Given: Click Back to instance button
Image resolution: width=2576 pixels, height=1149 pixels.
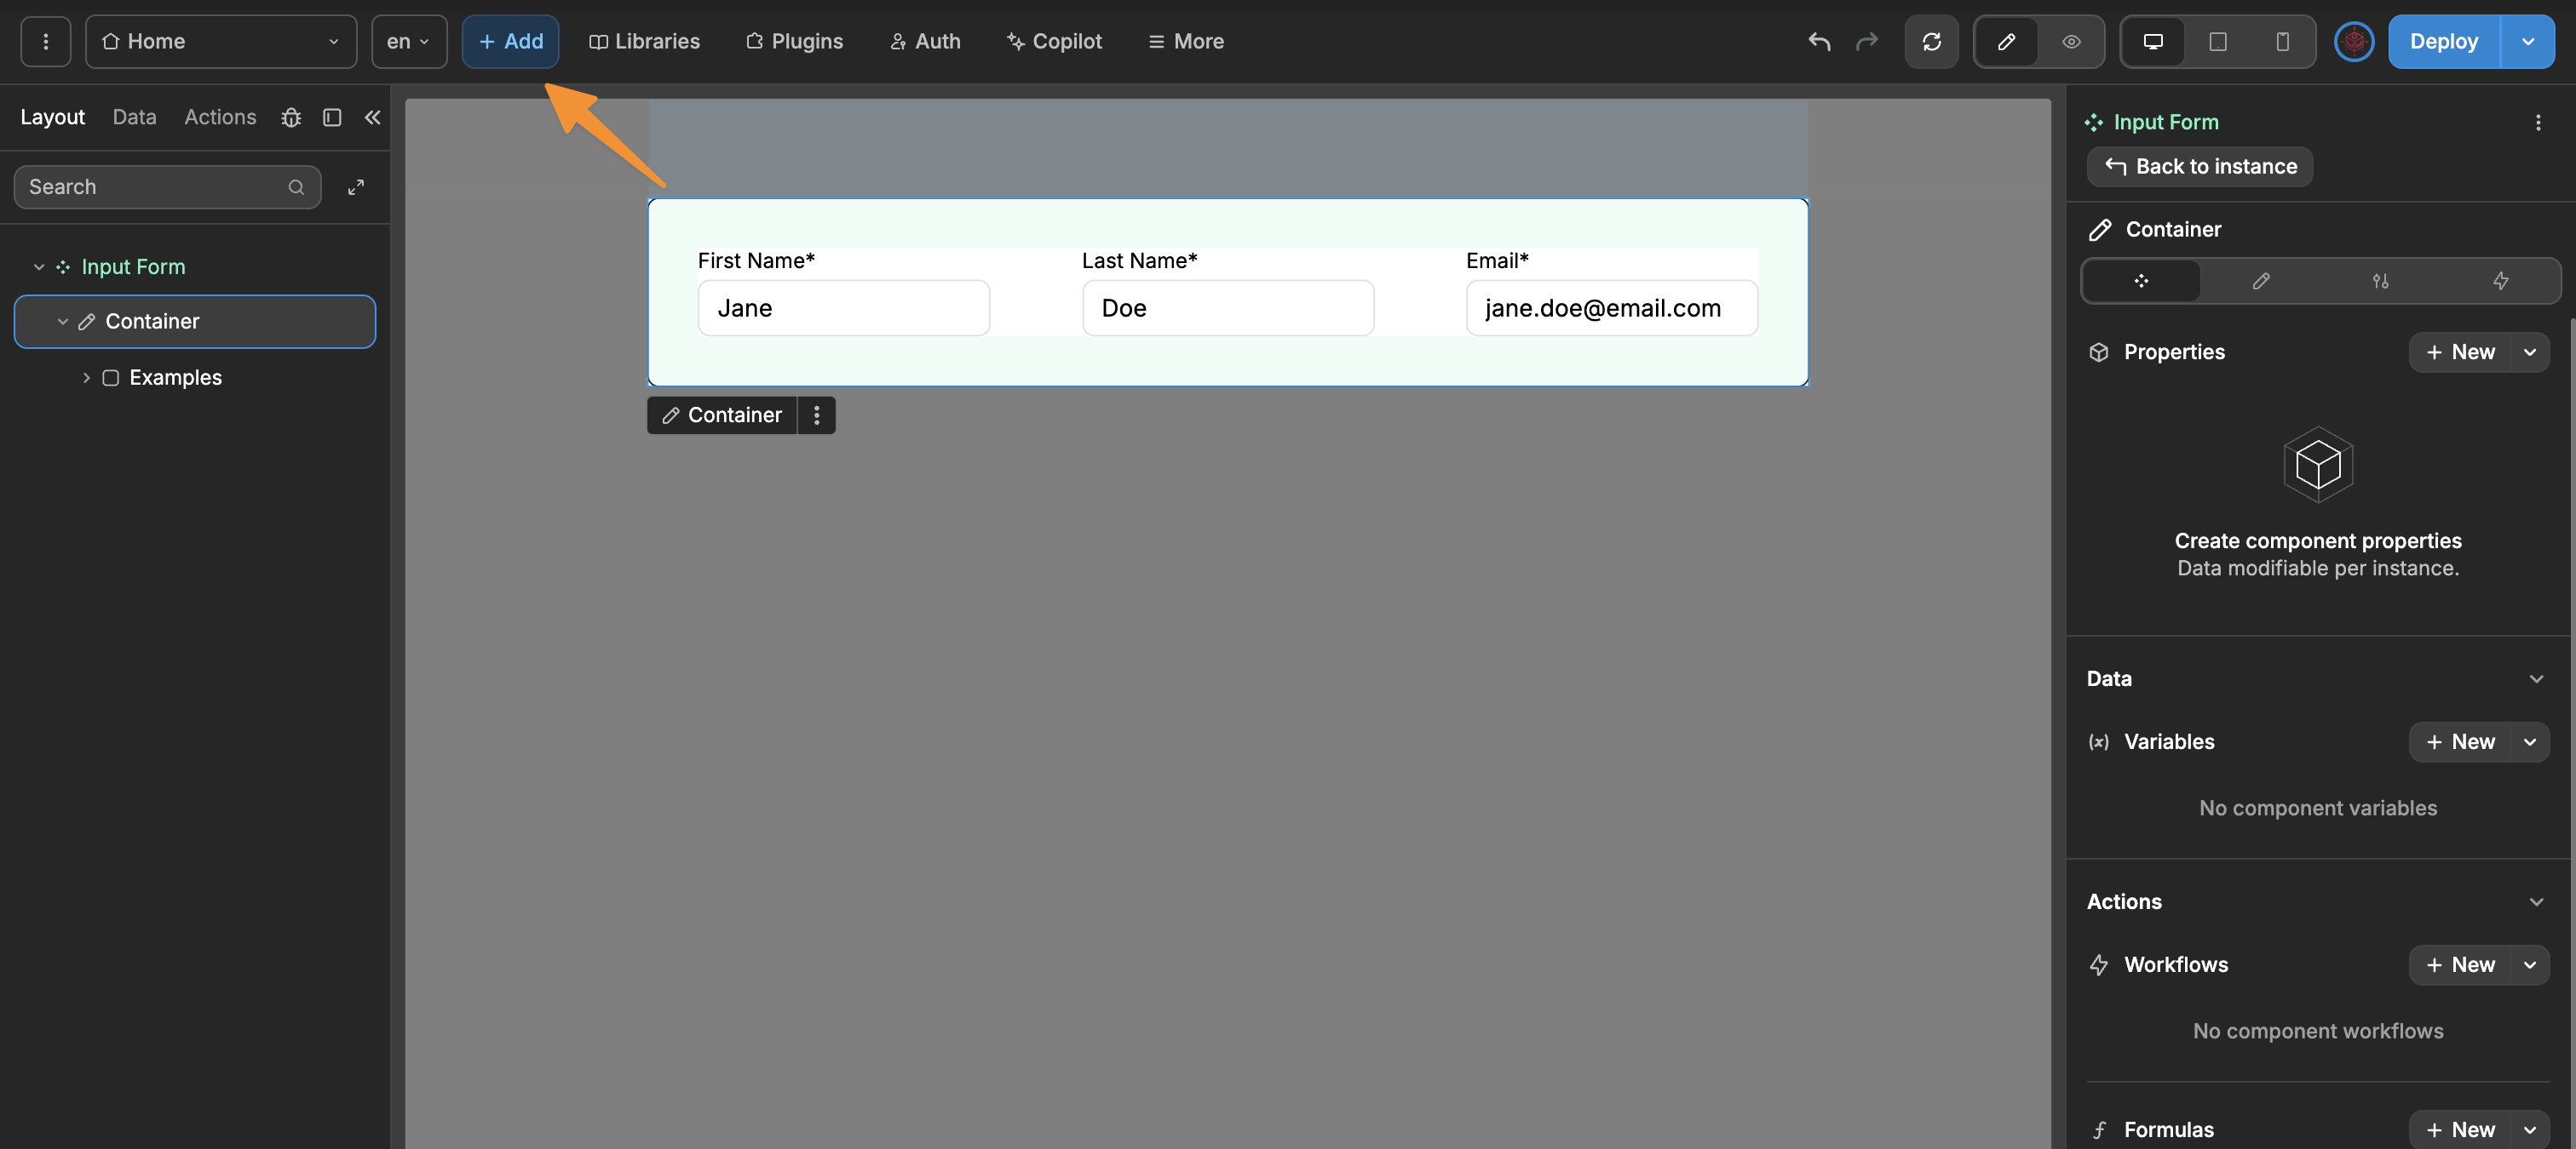Looking at the screenshot, I should [2199, 166].
